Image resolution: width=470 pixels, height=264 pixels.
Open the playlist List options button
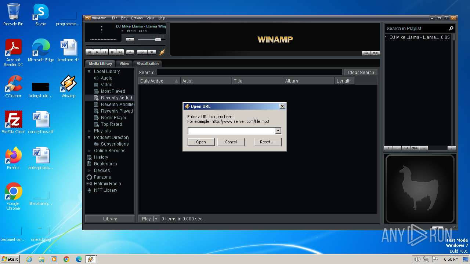click(x=424, y=148)
